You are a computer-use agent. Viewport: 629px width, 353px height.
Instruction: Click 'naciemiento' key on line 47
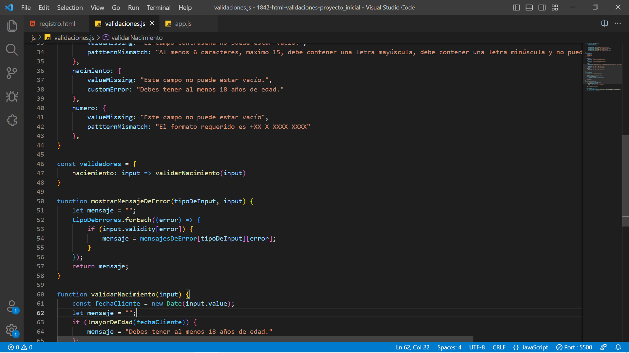[93, 173]
